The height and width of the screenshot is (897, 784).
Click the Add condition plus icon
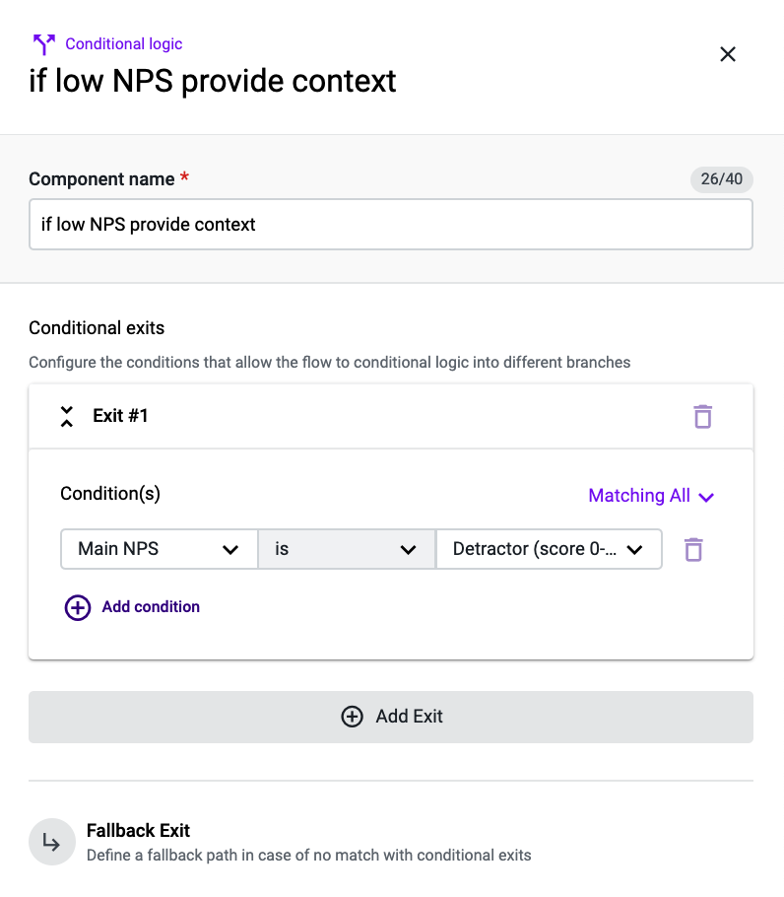tap(78, 607)
